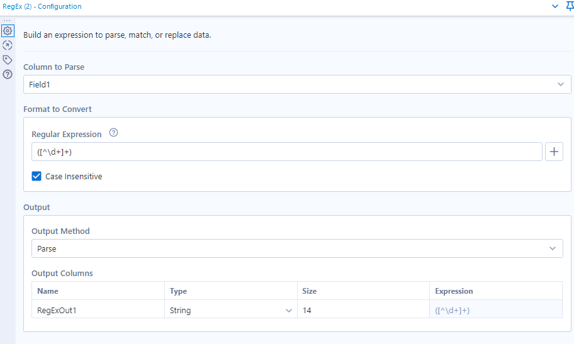The width and height of the screenshot is (574, 344).
Task: Open the Help question mark tab
Action: click(8, 74)
